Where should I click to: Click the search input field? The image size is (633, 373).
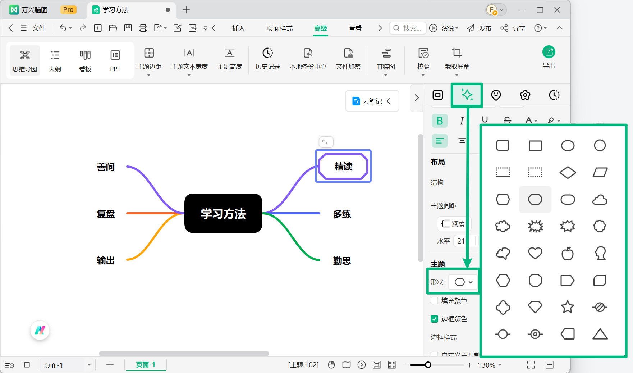click(408, 28)
